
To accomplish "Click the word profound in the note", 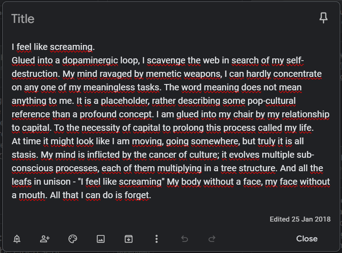I will pos(98,115).
